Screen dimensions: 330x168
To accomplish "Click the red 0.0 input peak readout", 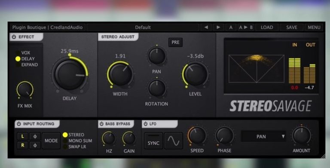I will tap(294, 88).
